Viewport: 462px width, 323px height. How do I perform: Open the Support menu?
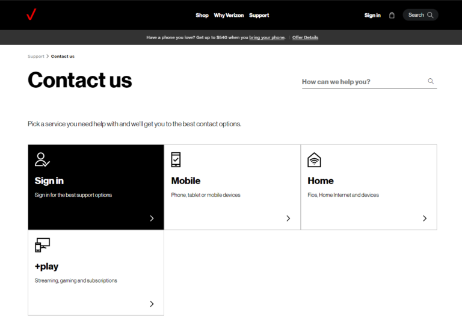259,15
